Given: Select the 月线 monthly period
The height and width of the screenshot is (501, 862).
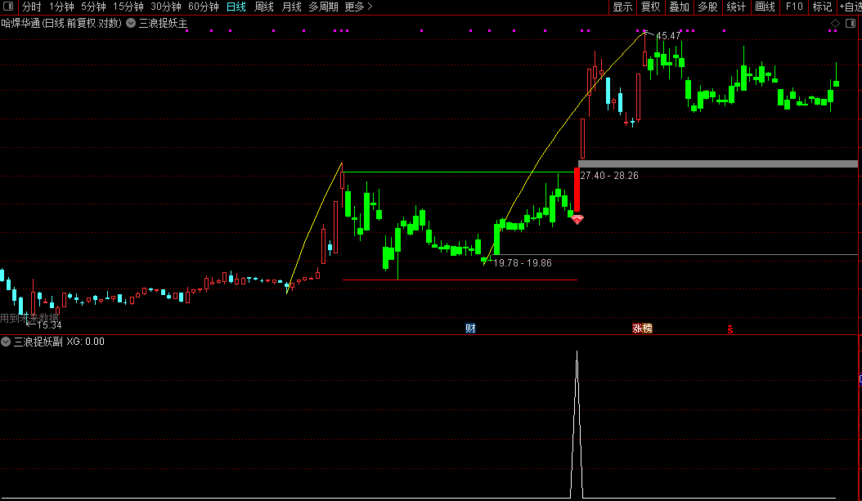Looking at the screenshot, I should 291,7.
